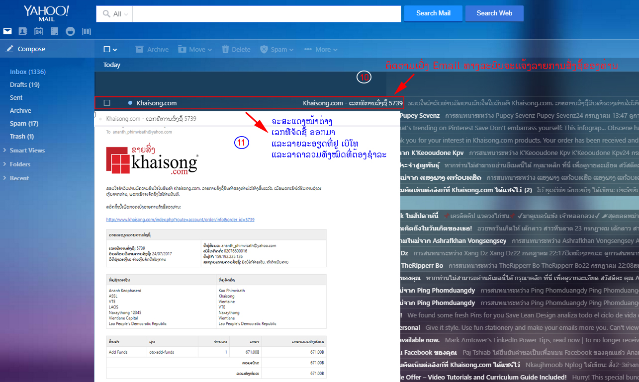639x382 pixels.
Task: Click the popup title 'Khaisong.com - 5739'
Action: point(151,119)
